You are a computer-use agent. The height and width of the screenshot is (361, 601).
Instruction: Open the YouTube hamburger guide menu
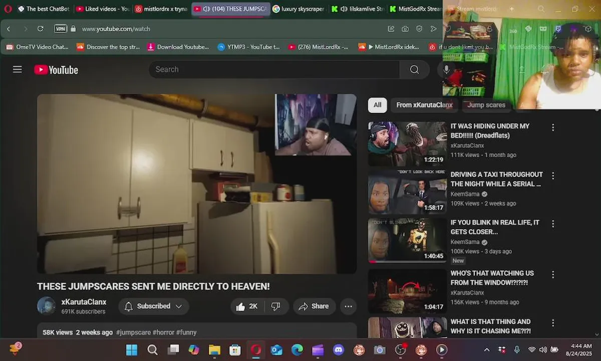[18, 70]
